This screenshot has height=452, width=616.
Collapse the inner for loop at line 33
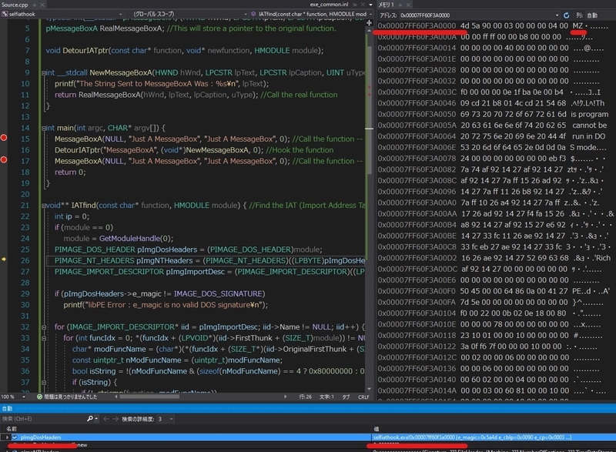point(44,338)
